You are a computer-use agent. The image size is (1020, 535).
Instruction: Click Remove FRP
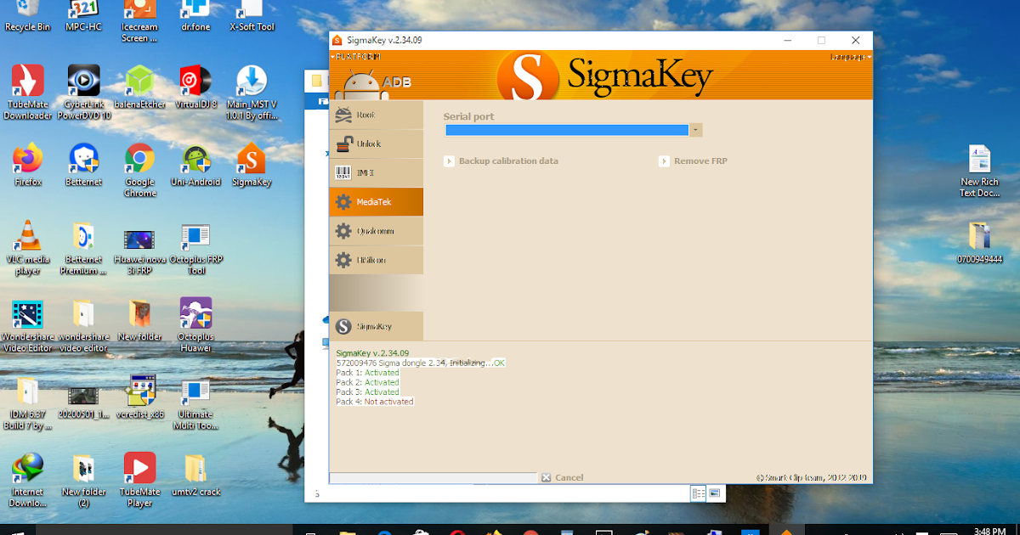pos(694,160)
